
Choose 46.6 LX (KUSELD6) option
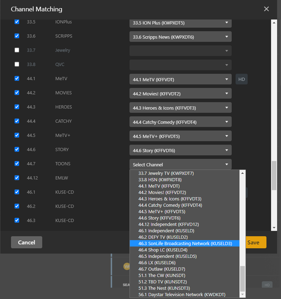tap(184, 262)
